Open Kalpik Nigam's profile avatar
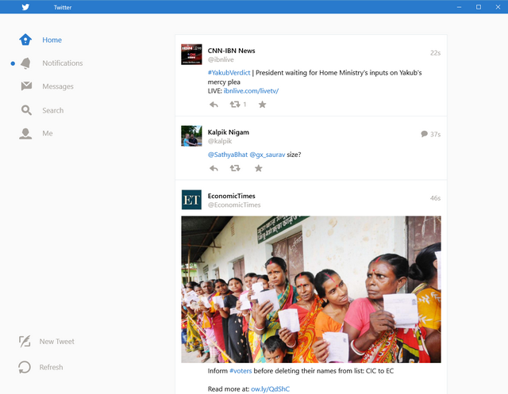This screenshot has height=394, width=508. (x=191, y=136)
